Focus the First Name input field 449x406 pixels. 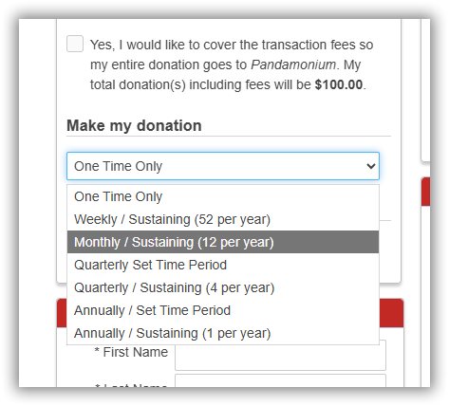pos(280,358)
